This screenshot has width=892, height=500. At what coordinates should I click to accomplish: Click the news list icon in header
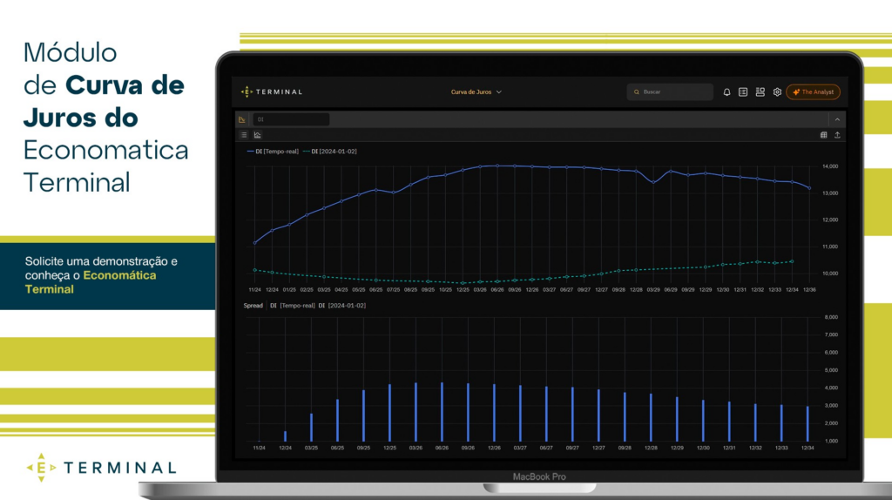(743, 92)
